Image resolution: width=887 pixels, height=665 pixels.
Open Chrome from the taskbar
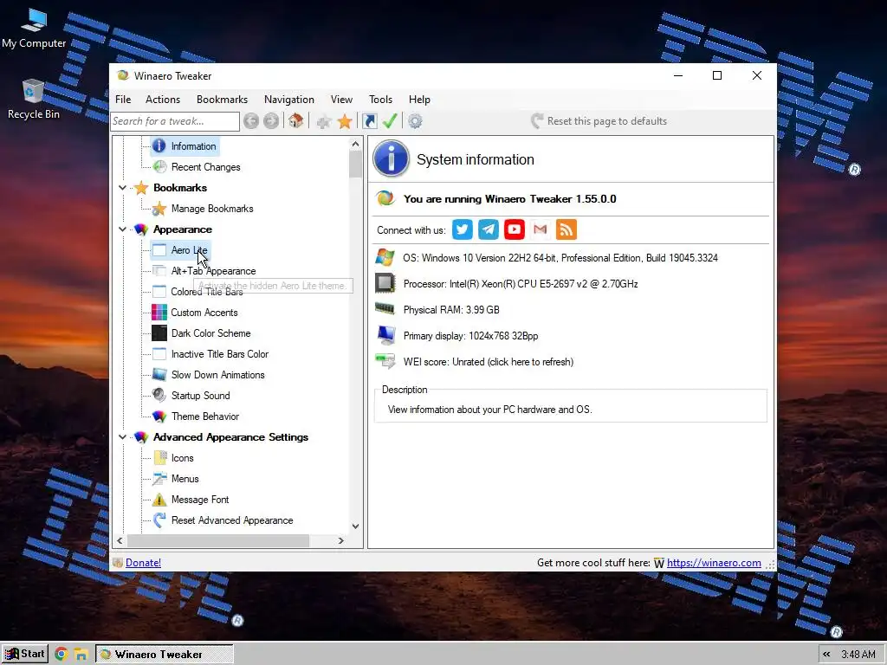[x=62, y=655]
